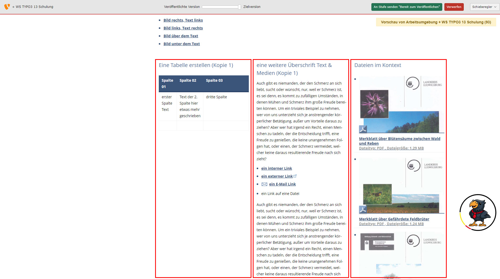The height and width of the screenshot is (279, 500).
Task: Open the Schieberegler dropdown
Action: click(484, 7)
